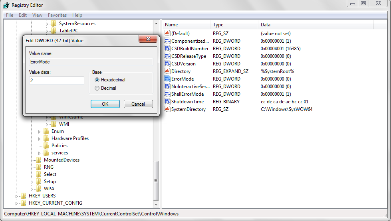The width and height of the screenshot is (391, 221).
Task: Click the ec de ca de binary data
Action: point(284,102)
